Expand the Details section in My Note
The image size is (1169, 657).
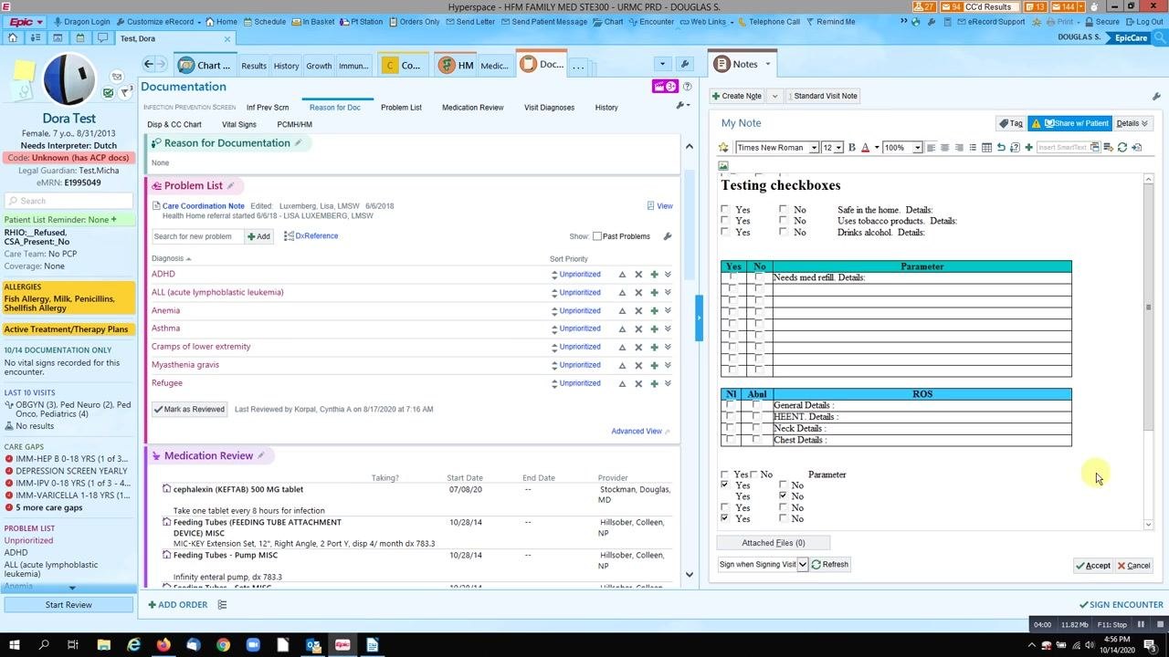tap(1132, 123)
